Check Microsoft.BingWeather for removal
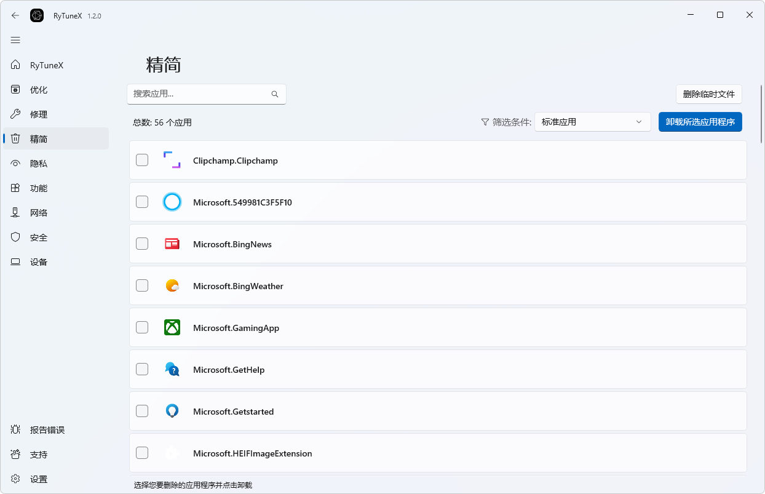 pyautogui.click(x=141, y=285)
